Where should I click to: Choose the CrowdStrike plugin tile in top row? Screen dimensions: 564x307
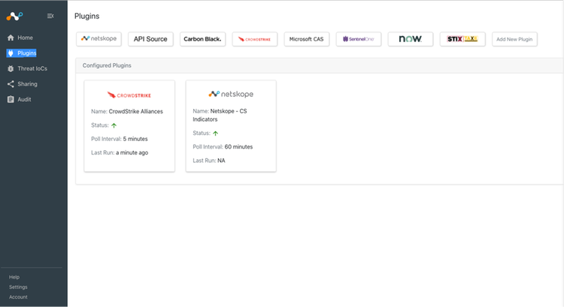[255, 39]
